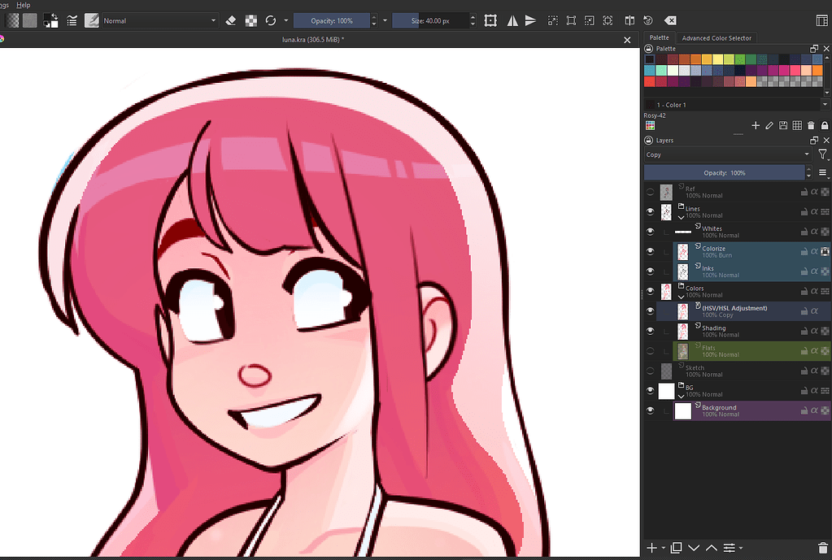Open the Help menu

click(x=22, y=4)
